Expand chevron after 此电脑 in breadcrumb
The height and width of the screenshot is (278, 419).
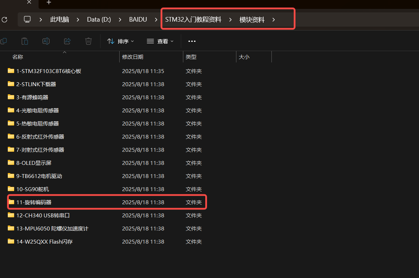point(78,20)
